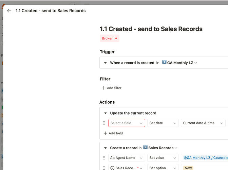The image size is (228, 170).
Task: Open the Set option operation dropdown
Action: 163,168
